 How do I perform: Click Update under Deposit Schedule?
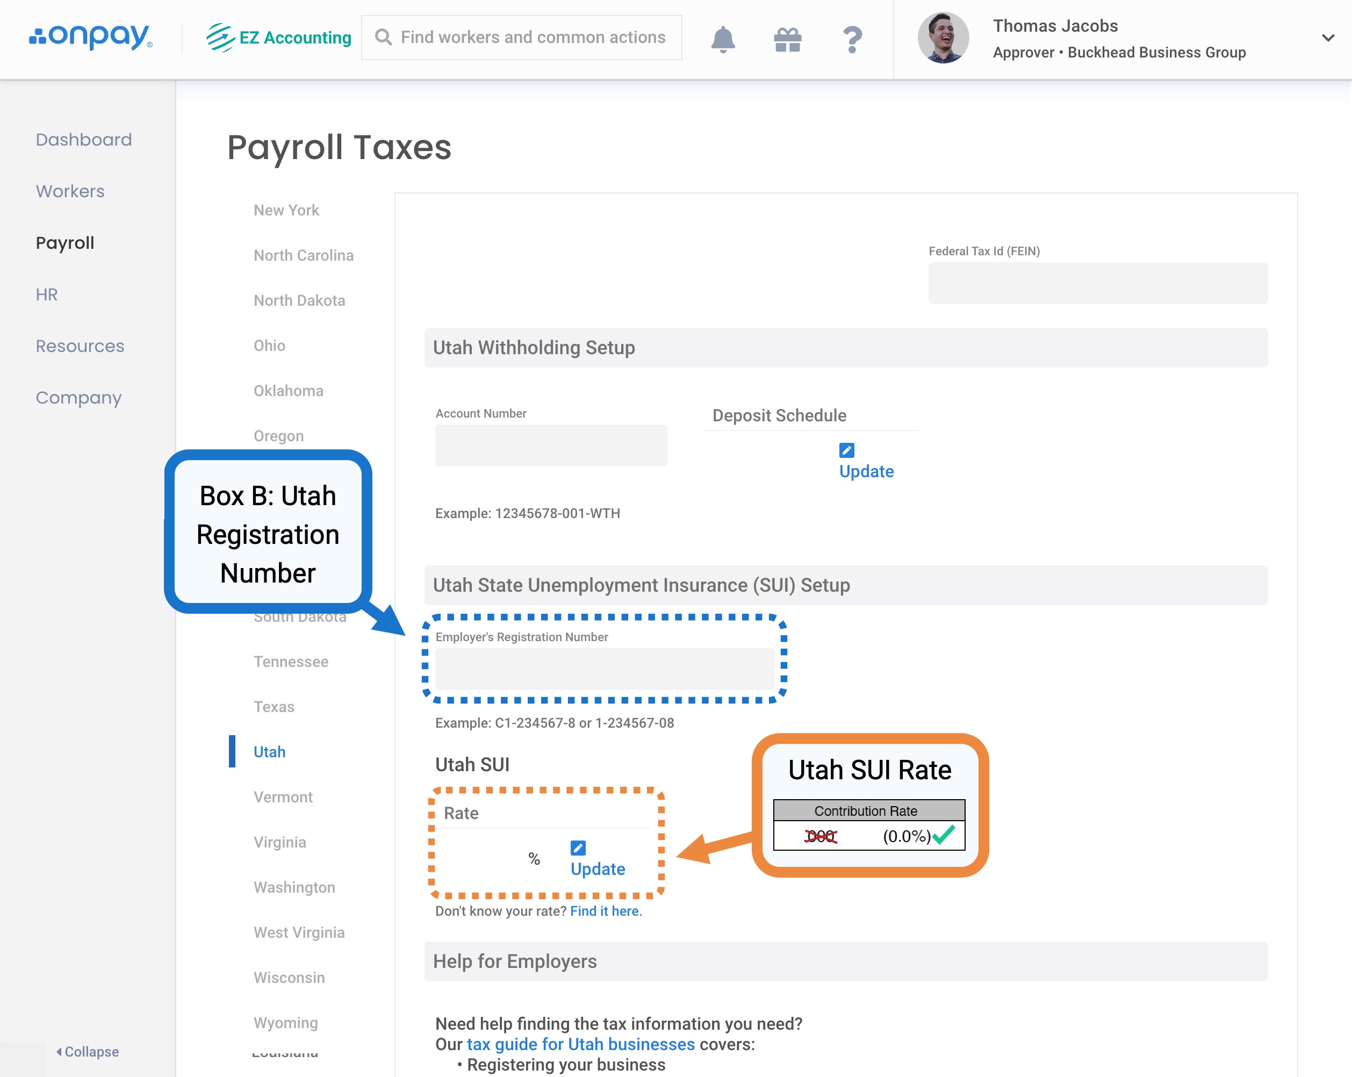[x=866, y=471]
